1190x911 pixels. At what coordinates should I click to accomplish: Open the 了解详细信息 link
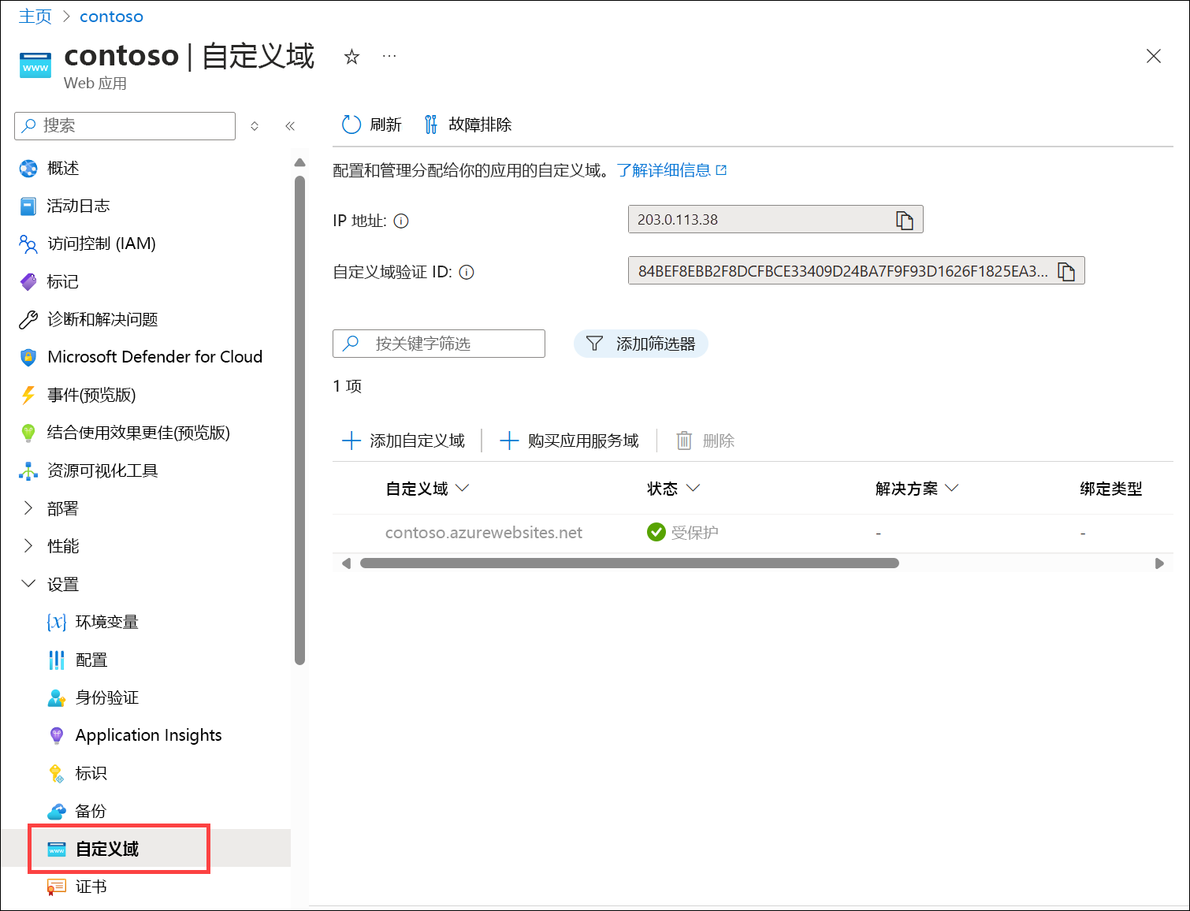click(x=671, y=170)
